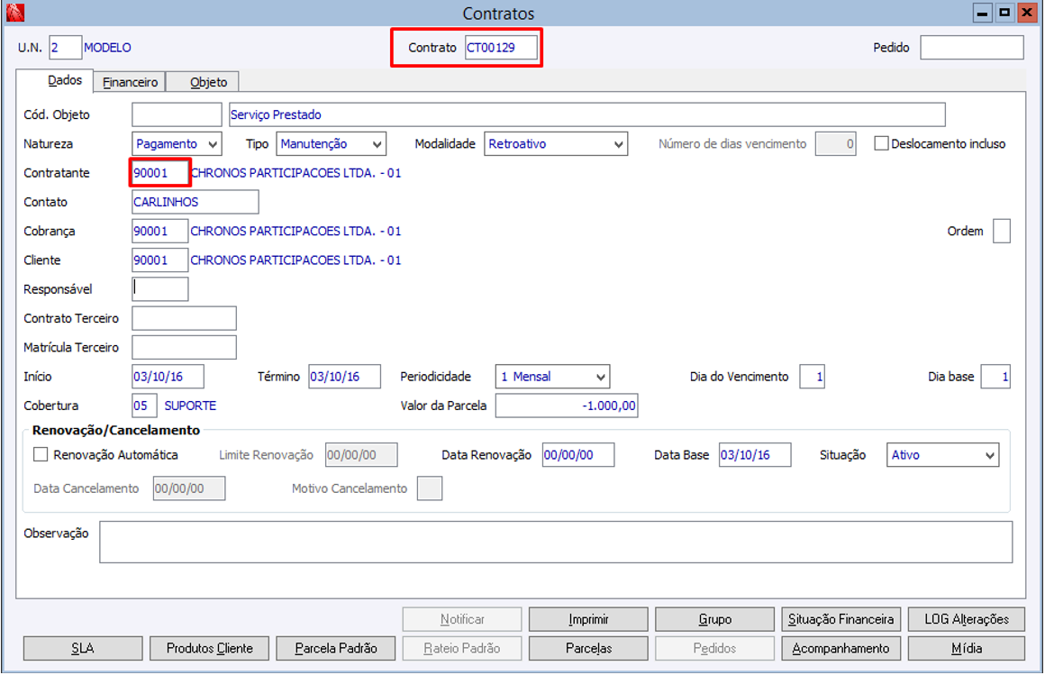Click the SUPORTE coverage text
Image resolution: width=1045 pixels, height=675 pixels.
(191, 406)
